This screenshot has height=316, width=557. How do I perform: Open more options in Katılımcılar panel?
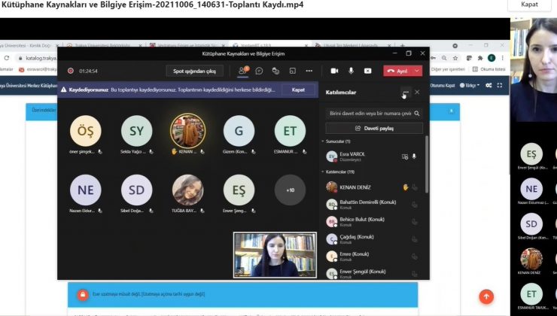pyautogui.click(x=406, y=92)
